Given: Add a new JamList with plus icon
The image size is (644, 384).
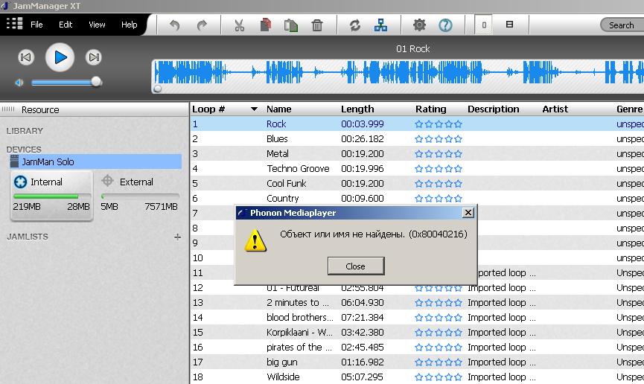Looking at the screenshot, I should pos(177,237).
